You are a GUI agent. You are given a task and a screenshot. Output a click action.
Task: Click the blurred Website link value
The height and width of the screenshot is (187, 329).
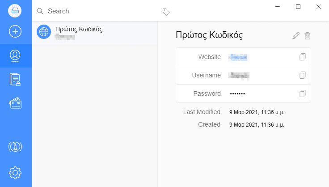pyautogui.click(x=239, y=57)
